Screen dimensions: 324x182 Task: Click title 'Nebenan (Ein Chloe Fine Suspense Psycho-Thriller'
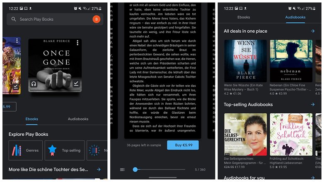[290, 87]
